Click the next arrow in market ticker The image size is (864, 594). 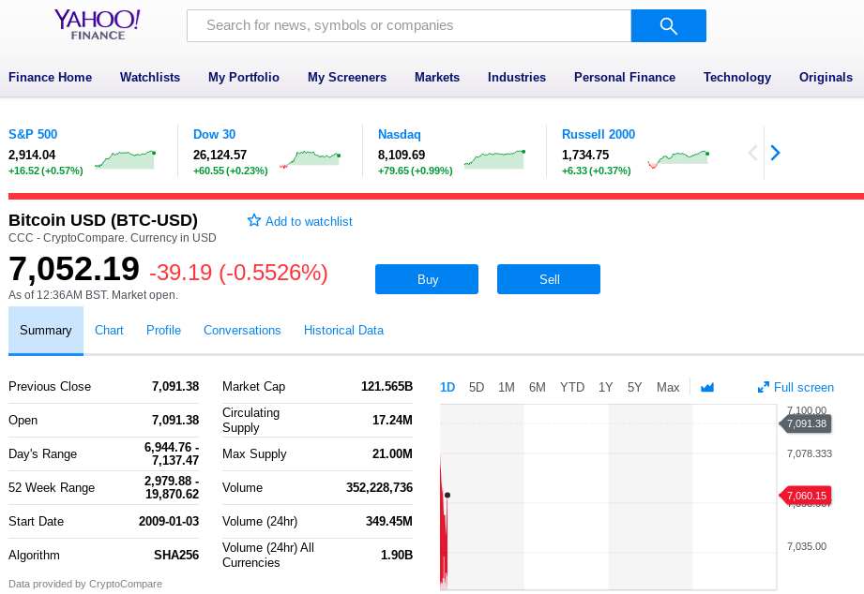(x=775, y=153)
